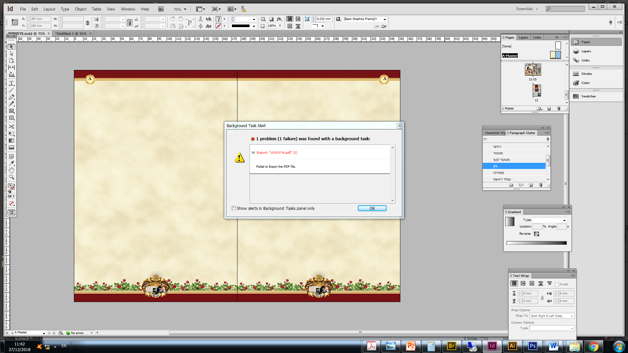The width and height of the screenshot is (628, 353).
Task: Toggle the Invert checkbox in Text Wrap
Action: [x=557, y=284]
